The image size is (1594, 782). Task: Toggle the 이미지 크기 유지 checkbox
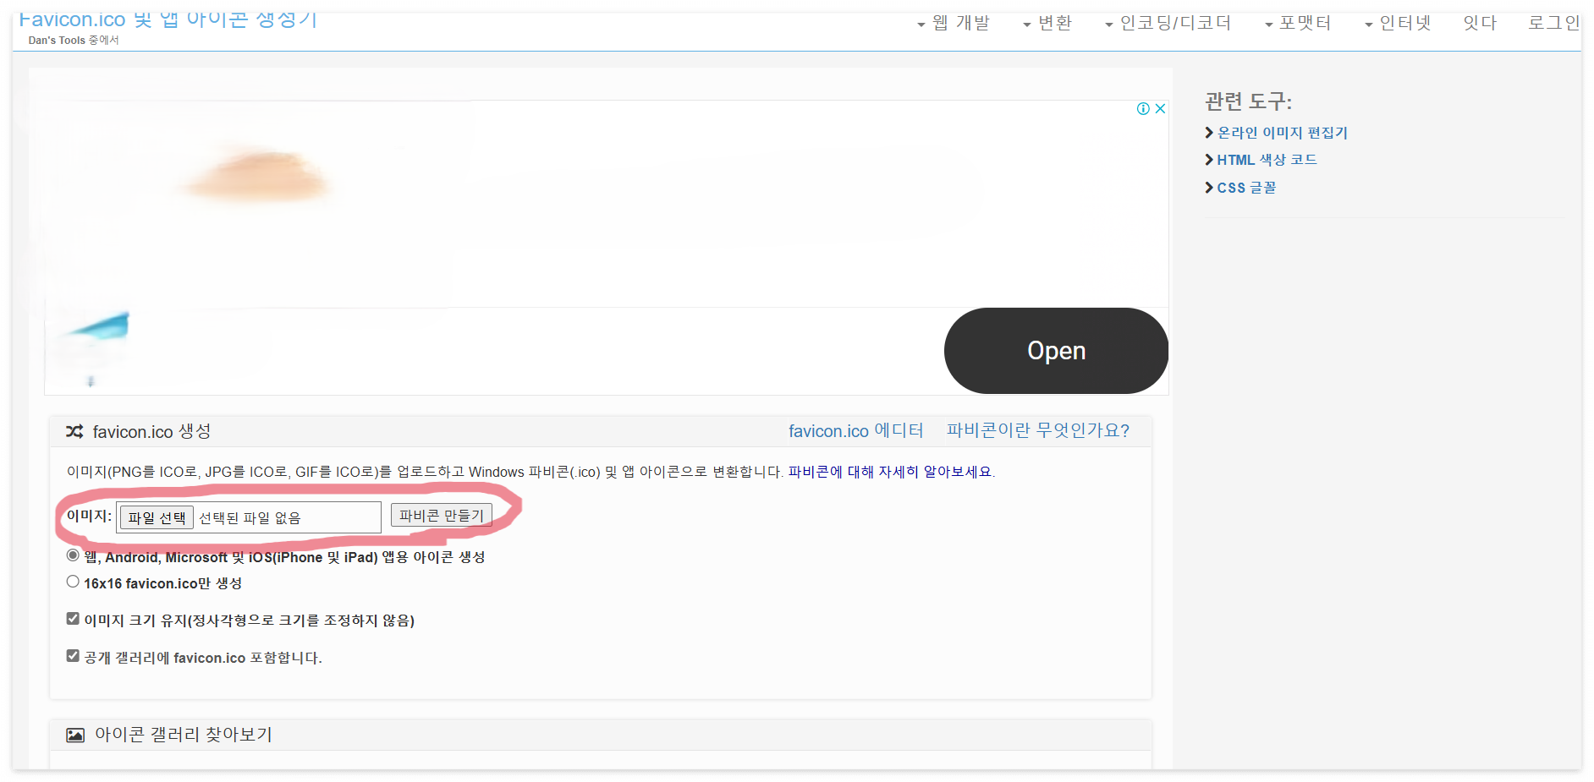(73, 619)
